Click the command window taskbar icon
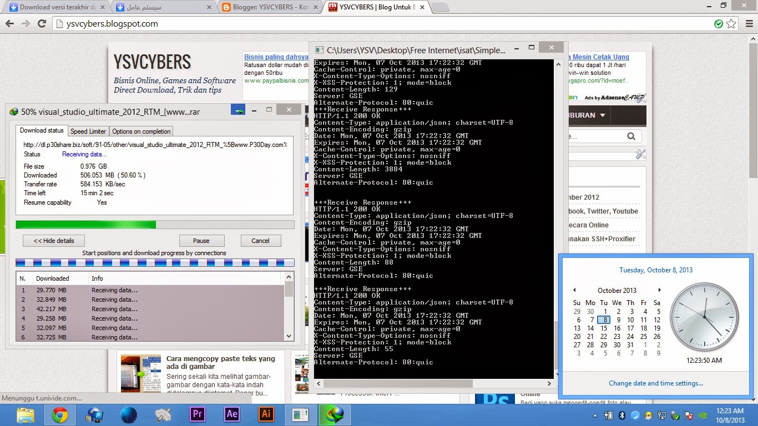Image resolution: width=758 pixels, height=426 pixels. coord(301,414)
